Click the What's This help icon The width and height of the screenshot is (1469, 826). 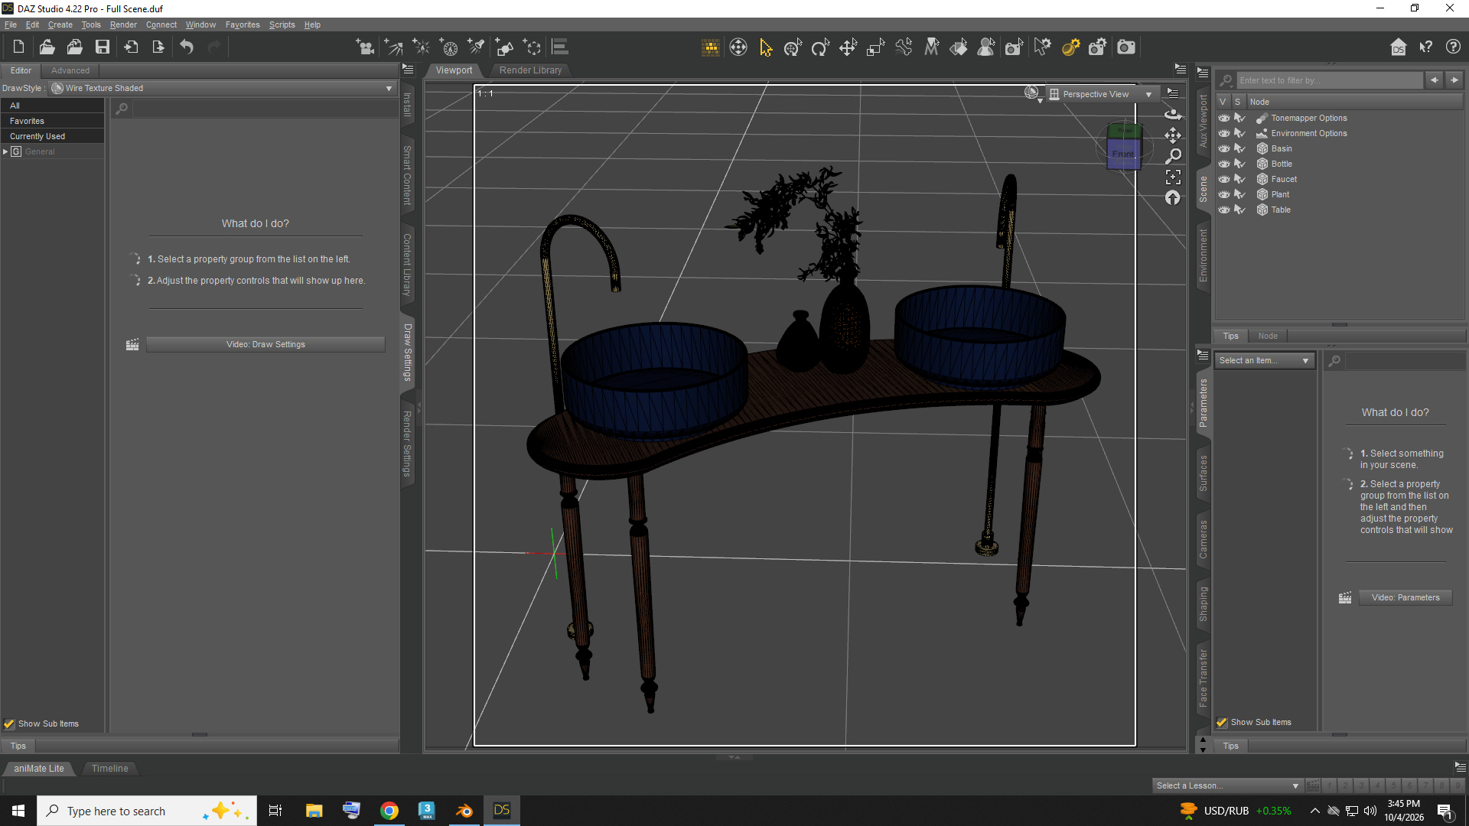point(1426,47)
